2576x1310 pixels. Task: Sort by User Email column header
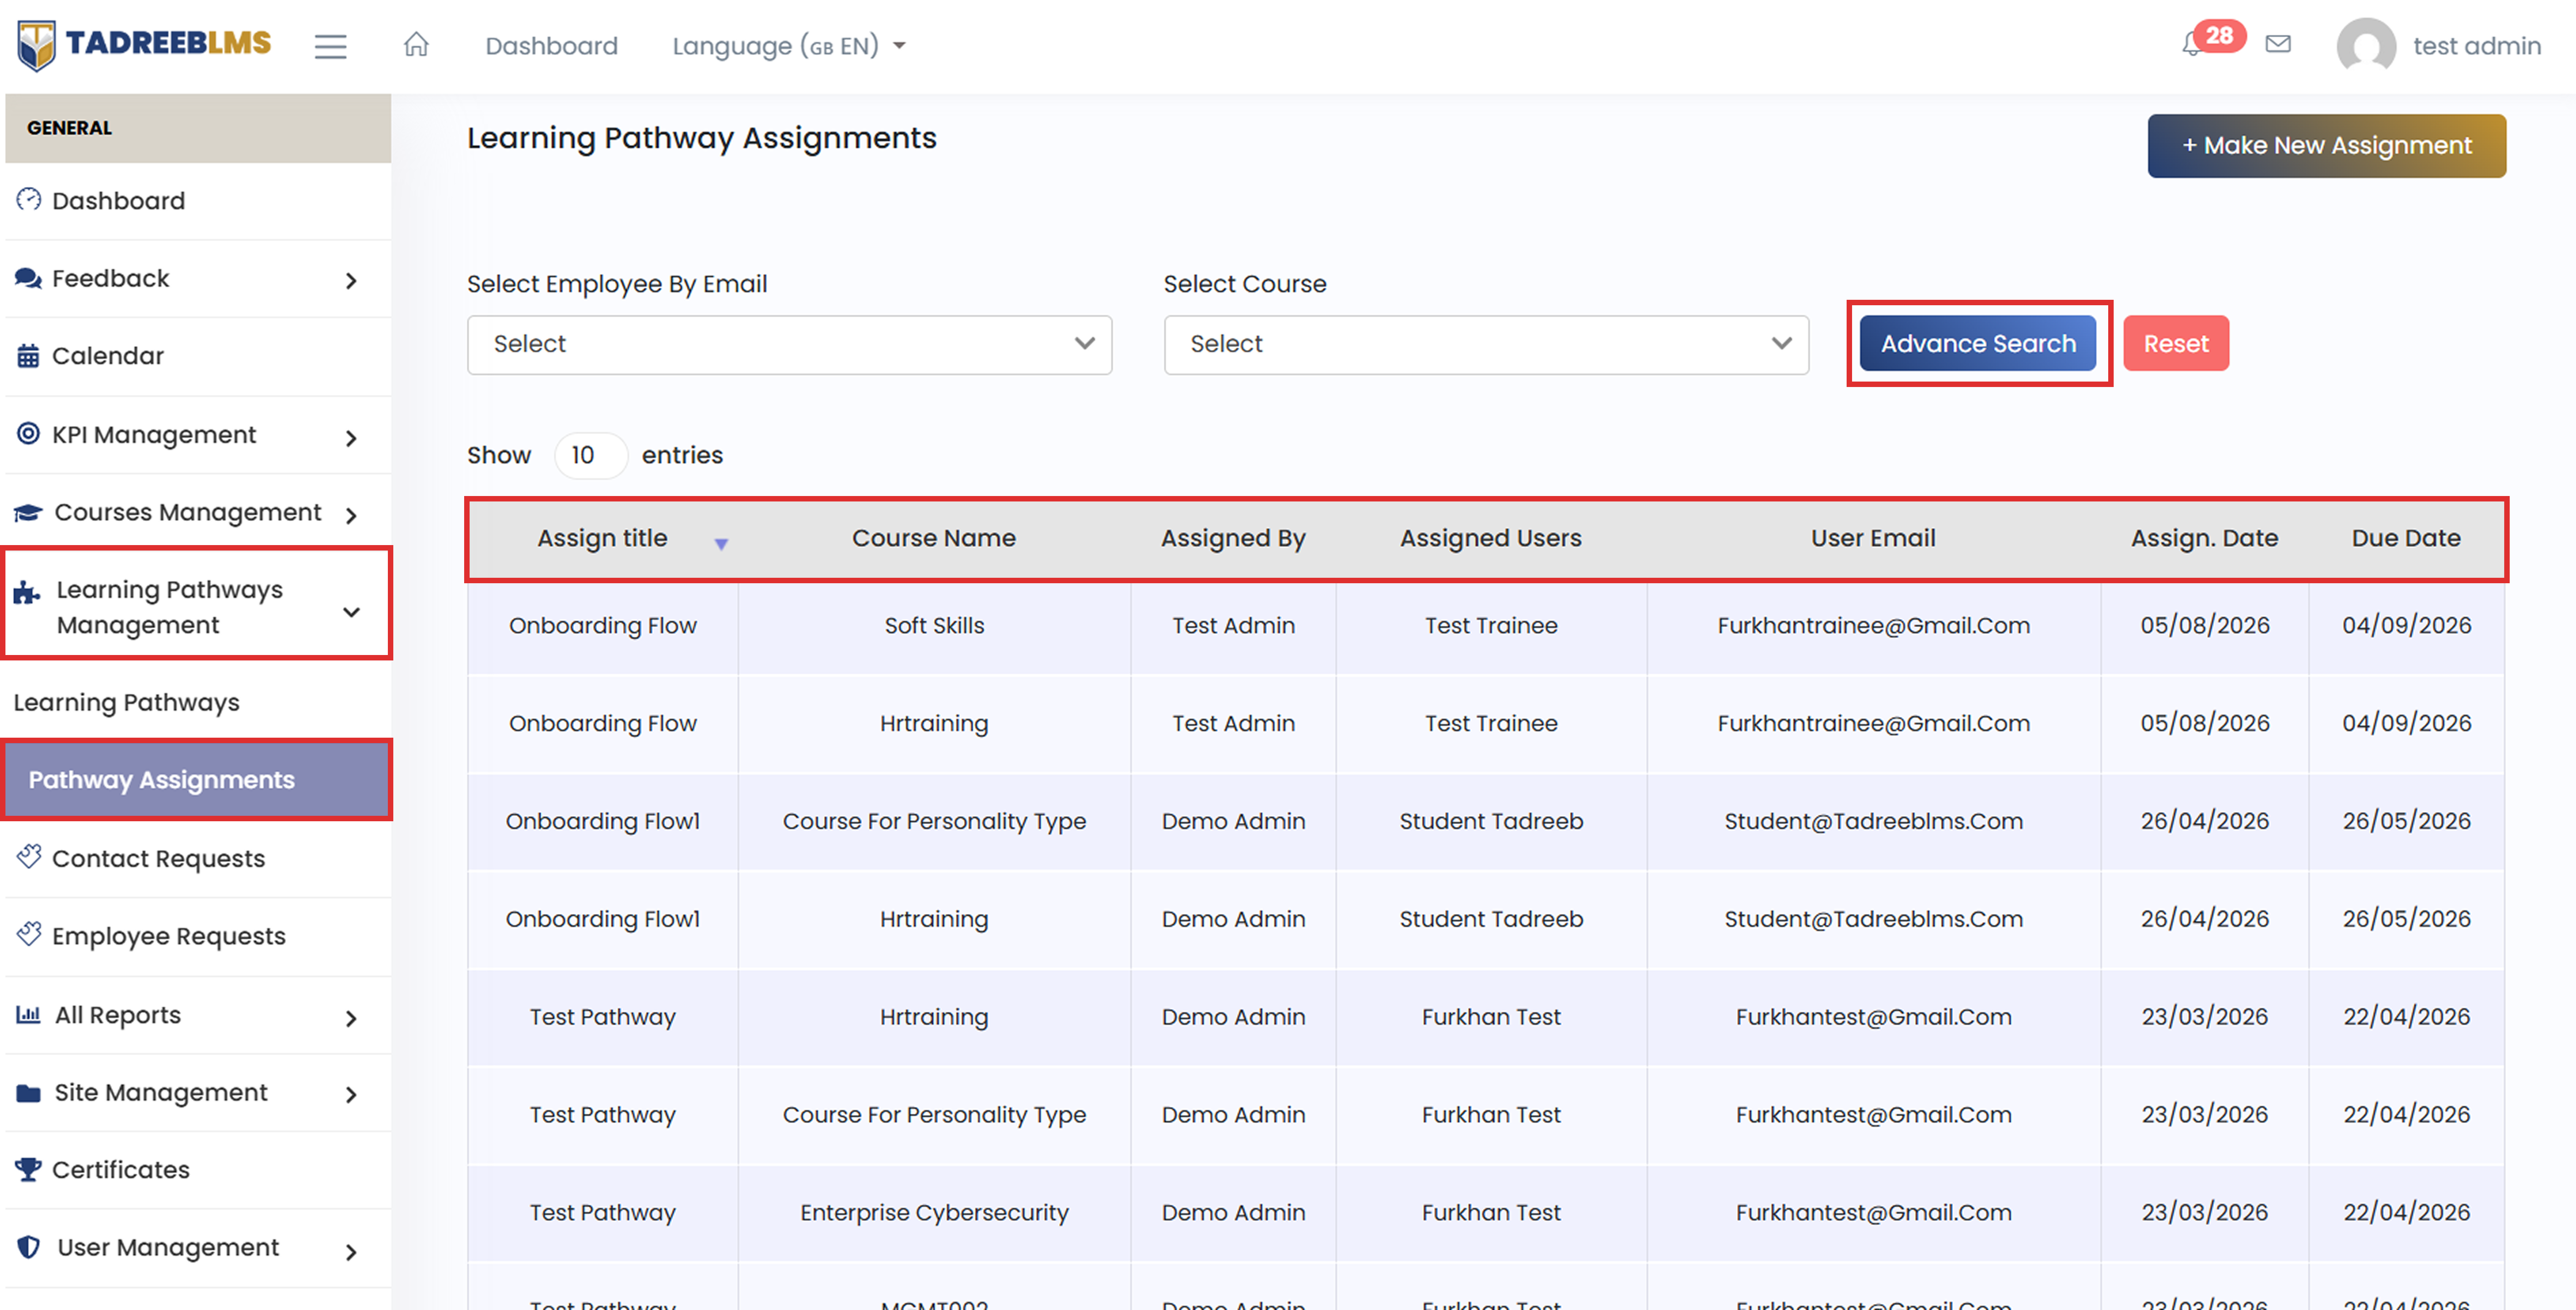tap(1873, 538)
